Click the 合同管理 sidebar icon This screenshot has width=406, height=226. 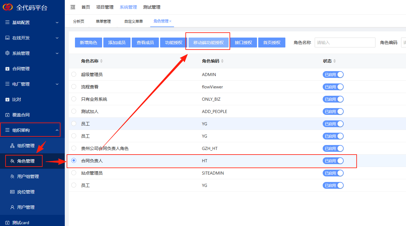point(7,69)
